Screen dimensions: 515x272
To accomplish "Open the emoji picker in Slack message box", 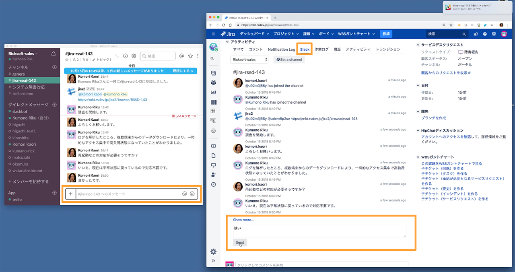I will [x=192, y=194].
